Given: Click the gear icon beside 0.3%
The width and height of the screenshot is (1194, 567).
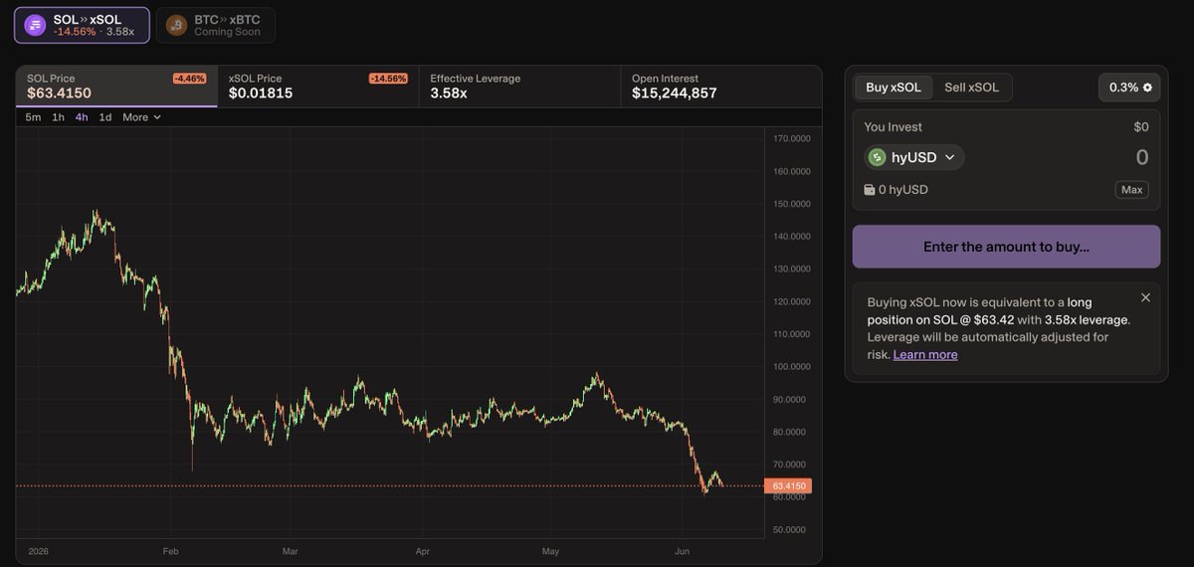Looking at the screenshot, I should (x=1147, y=88).
